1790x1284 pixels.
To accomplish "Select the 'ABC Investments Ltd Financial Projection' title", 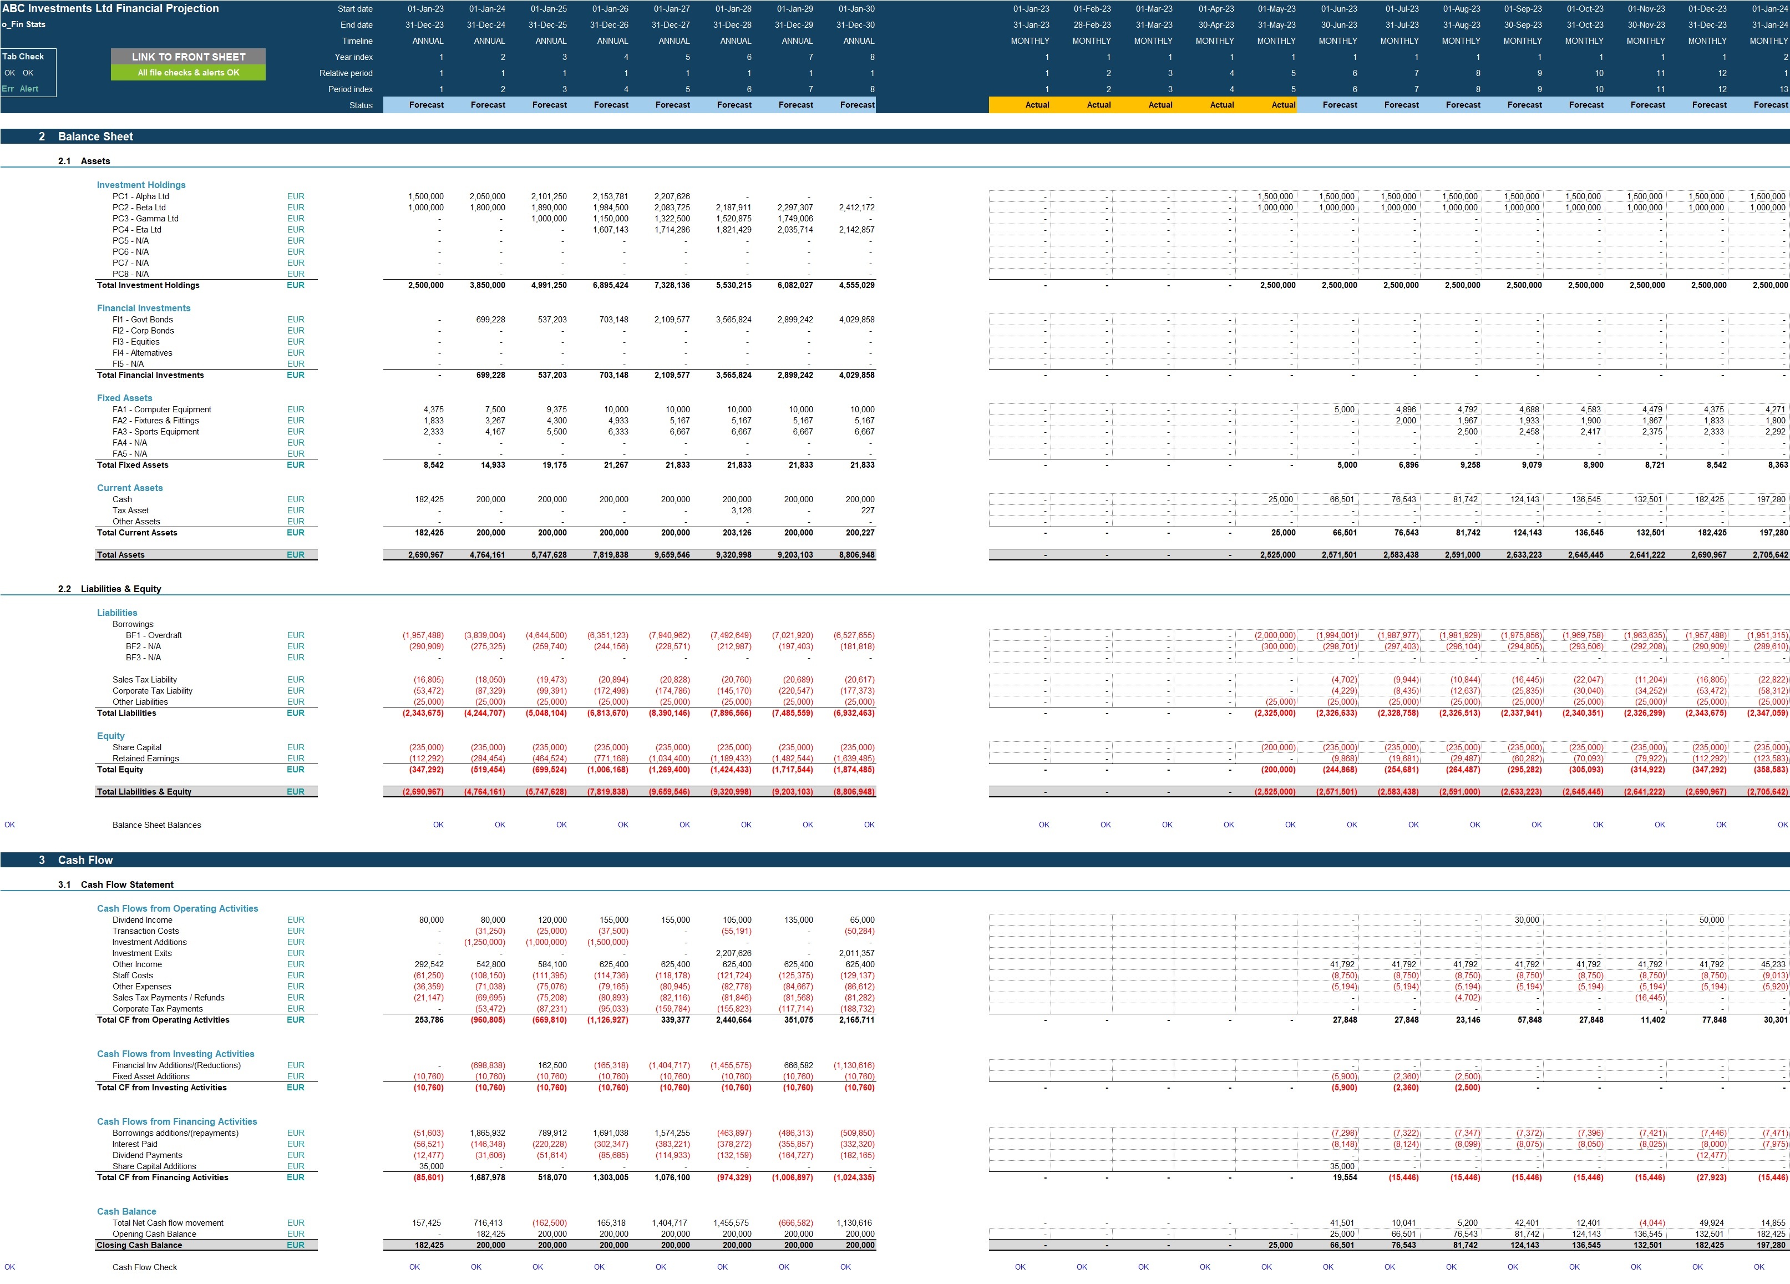I will click(x=110, y=9).
